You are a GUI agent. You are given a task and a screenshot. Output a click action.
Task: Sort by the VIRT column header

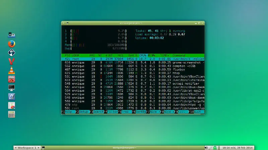pyautogui.click(x=109, y=55)
